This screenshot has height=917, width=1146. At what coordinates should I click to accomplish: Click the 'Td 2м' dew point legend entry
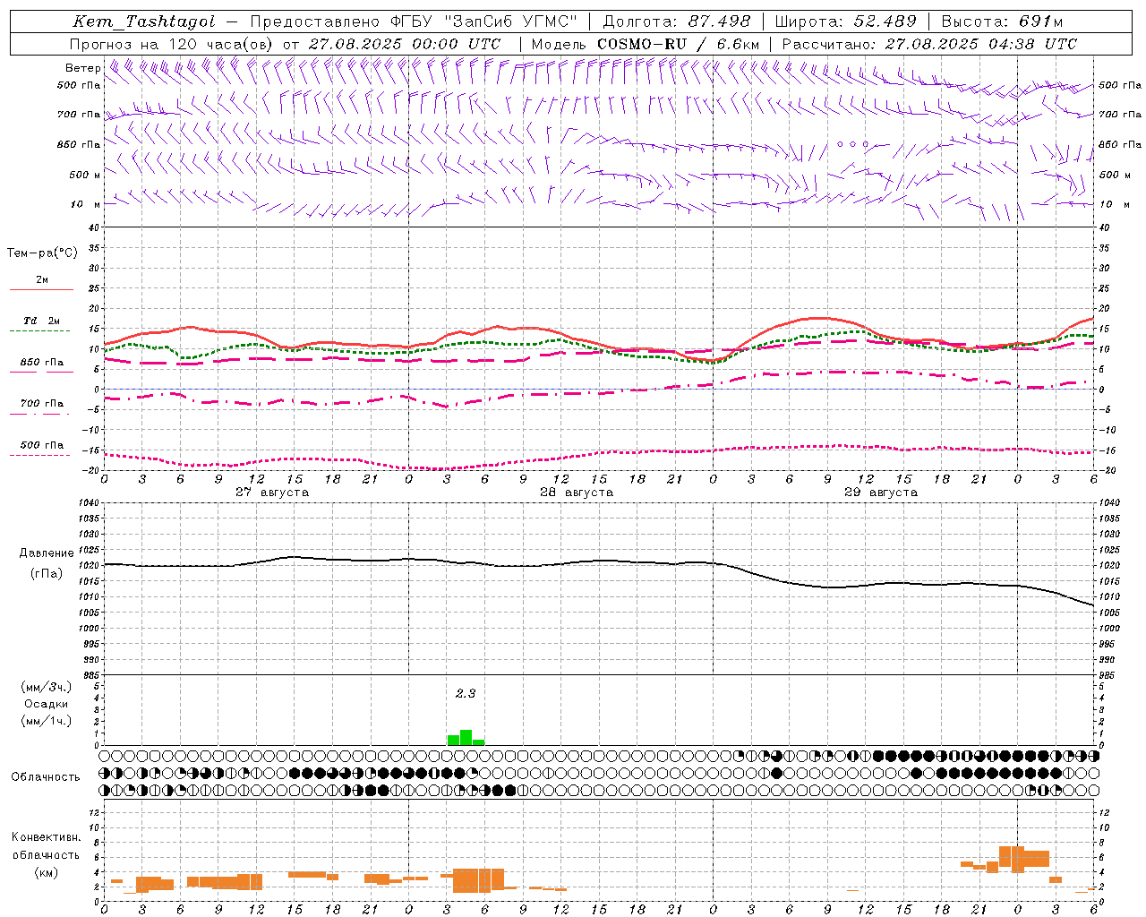point(42,321)
